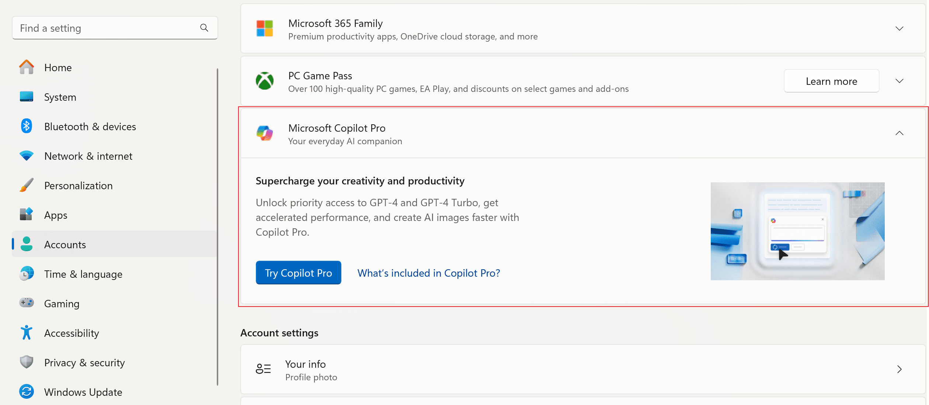Click the Xbox PC Game Pass icon
The image size is (929, 405).
[265, 81]
